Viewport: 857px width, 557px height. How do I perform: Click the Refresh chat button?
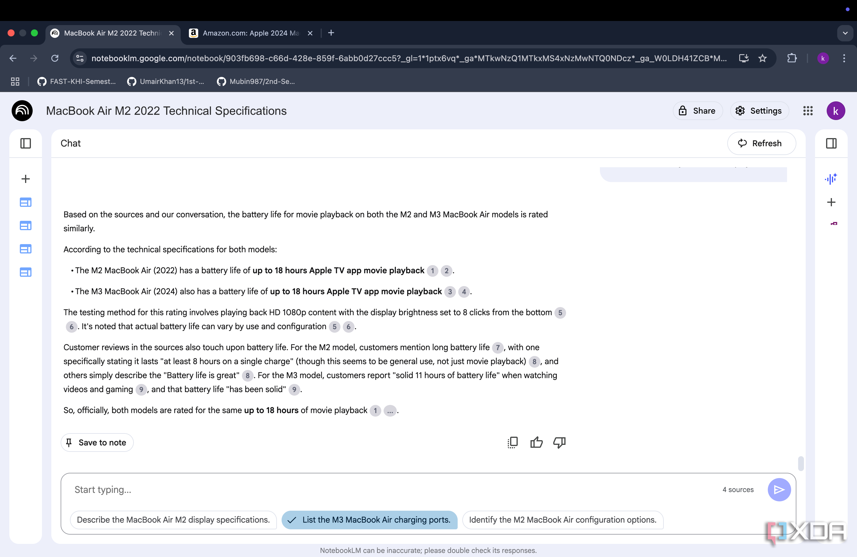[x=761, y=143]
